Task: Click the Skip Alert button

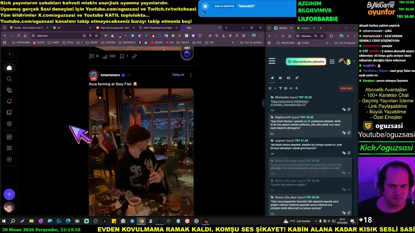Action: [x=346, y=88]
